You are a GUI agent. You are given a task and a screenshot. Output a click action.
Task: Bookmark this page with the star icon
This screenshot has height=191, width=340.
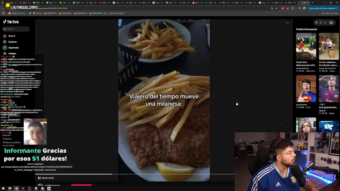coord(276,8)
